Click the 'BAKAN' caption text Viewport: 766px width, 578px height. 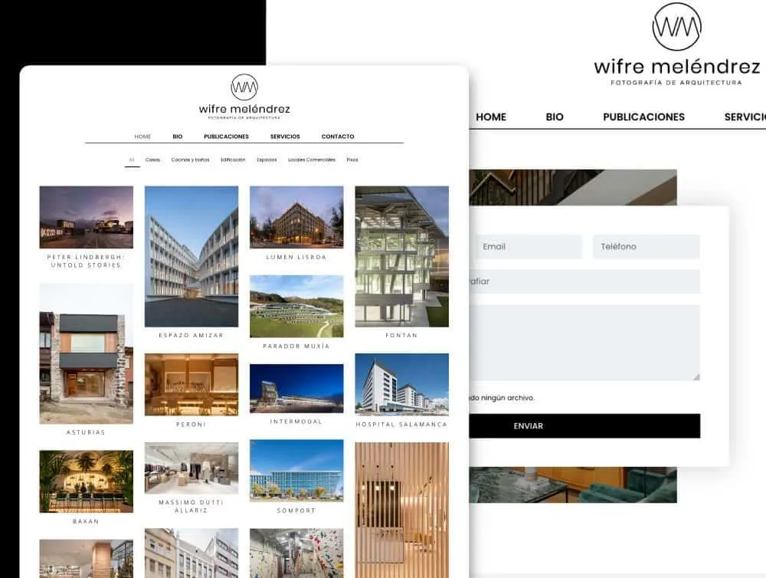(86, 522)
